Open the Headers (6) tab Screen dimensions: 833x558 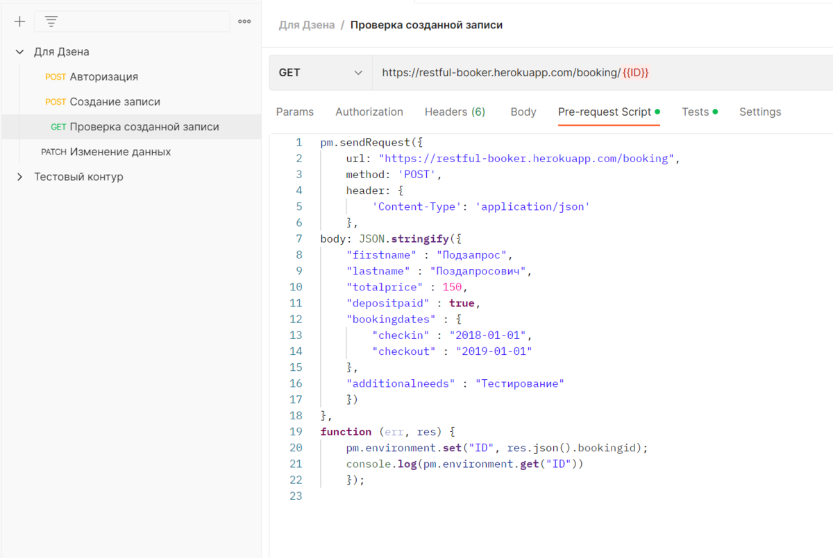click(x=455, y=112)
